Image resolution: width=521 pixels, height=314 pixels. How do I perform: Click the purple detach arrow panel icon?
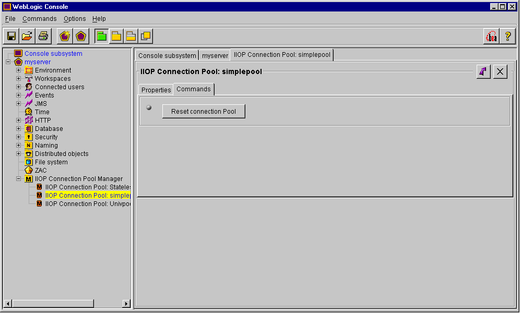coord(483,71)
